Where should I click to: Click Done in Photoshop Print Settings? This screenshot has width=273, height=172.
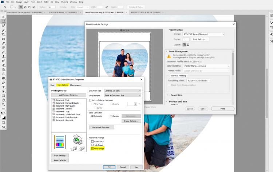[203, 109]
